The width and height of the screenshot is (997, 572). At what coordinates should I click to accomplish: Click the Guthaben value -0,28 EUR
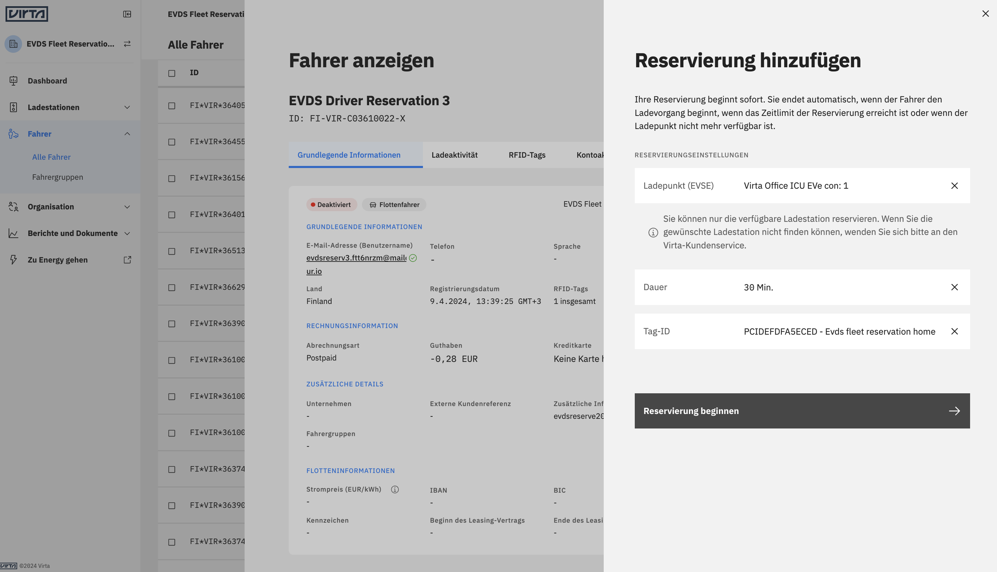454,359
